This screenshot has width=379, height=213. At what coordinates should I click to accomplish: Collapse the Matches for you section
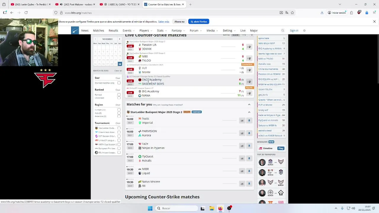(x=249, y=104)
